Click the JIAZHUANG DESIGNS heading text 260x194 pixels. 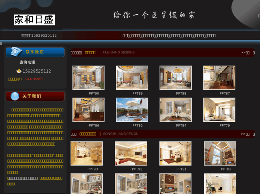pyautogui.click(x=118, y=52)
